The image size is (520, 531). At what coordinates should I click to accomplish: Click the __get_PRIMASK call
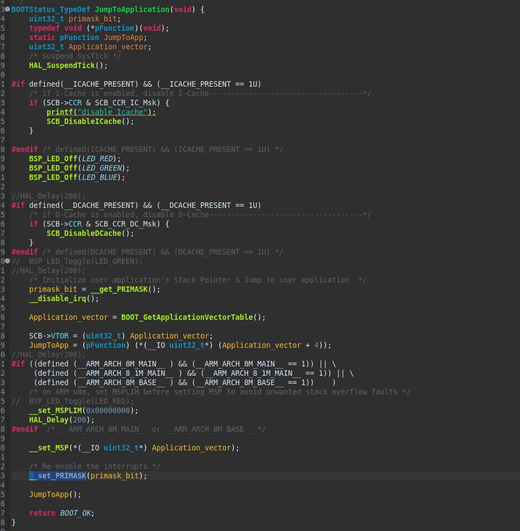coord(119,289)
